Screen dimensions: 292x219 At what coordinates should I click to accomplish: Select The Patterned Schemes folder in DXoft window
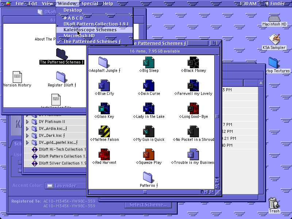click(62, 54)
